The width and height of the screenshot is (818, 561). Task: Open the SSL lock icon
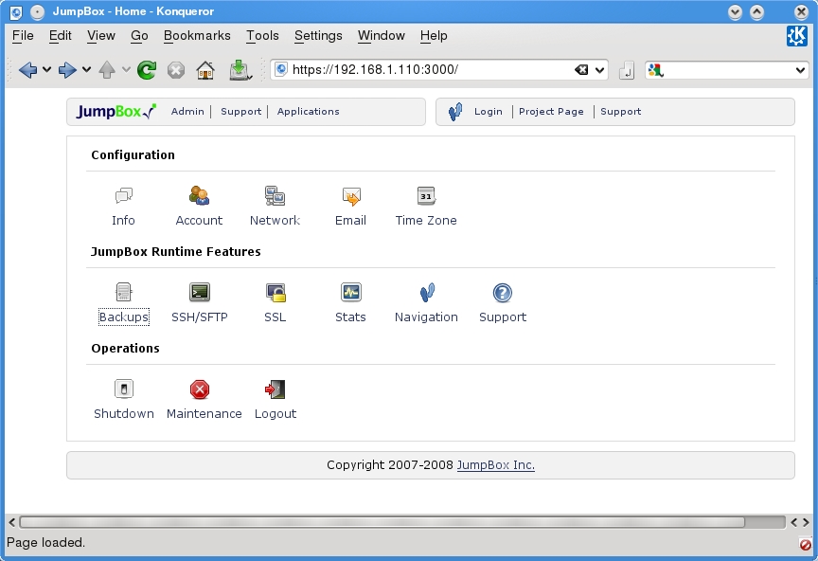(276, 293)
